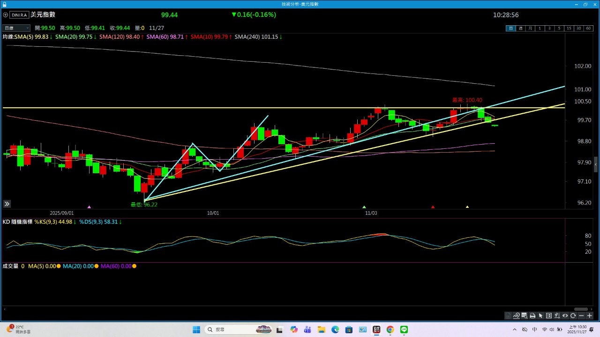This screenshot has width=600, height=337.
Task: Open the 日線 chart period dropdown
Action: pyautogui.click(x=16, y=28)
